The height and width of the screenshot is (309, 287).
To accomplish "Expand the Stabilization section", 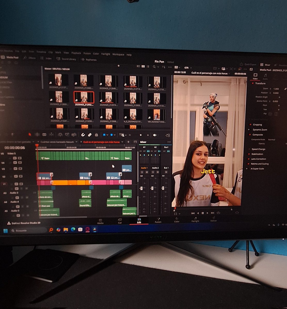I will (x=257, y=154).
